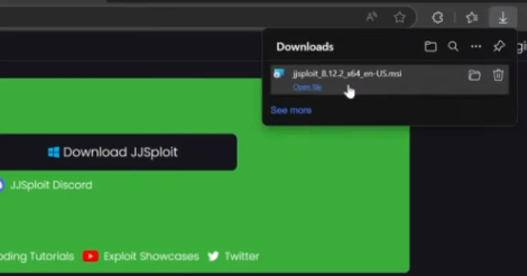This screenshot has width=527, height=276.
Task: Click the Read aloud icon in address bar
Action: click(371, 16)
